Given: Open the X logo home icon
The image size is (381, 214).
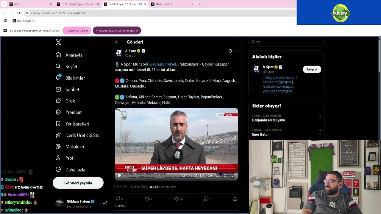Looking at the screenshot, I should (58, 42).
